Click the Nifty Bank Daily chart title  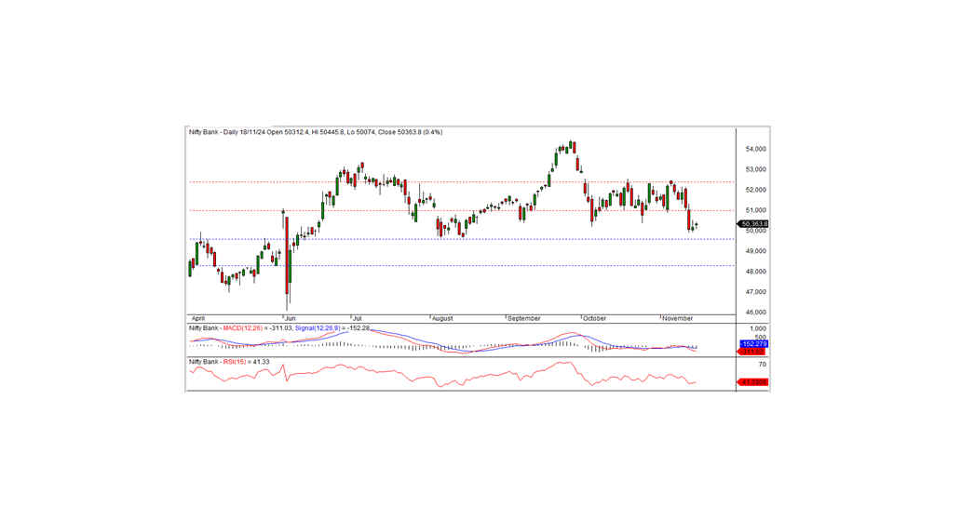[316, 132]
